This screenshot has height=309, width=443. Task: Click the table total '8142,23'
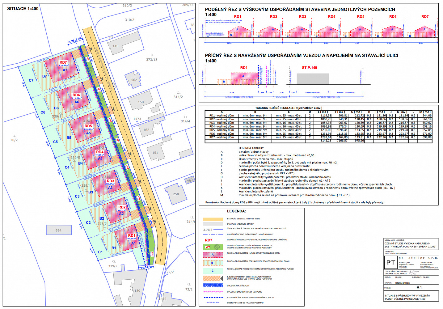[326, 141]
